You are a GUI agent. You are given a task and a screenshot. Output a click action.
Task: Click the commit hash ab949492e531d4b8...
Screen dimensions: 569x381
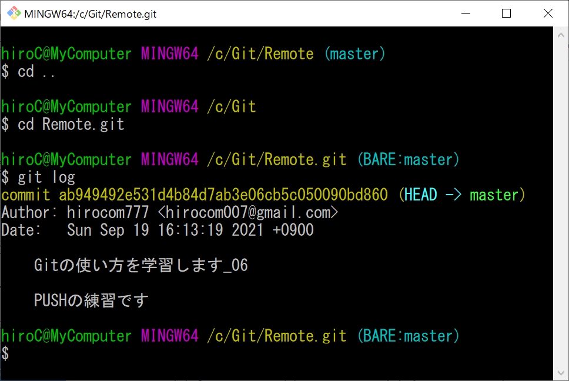(223, 195)
